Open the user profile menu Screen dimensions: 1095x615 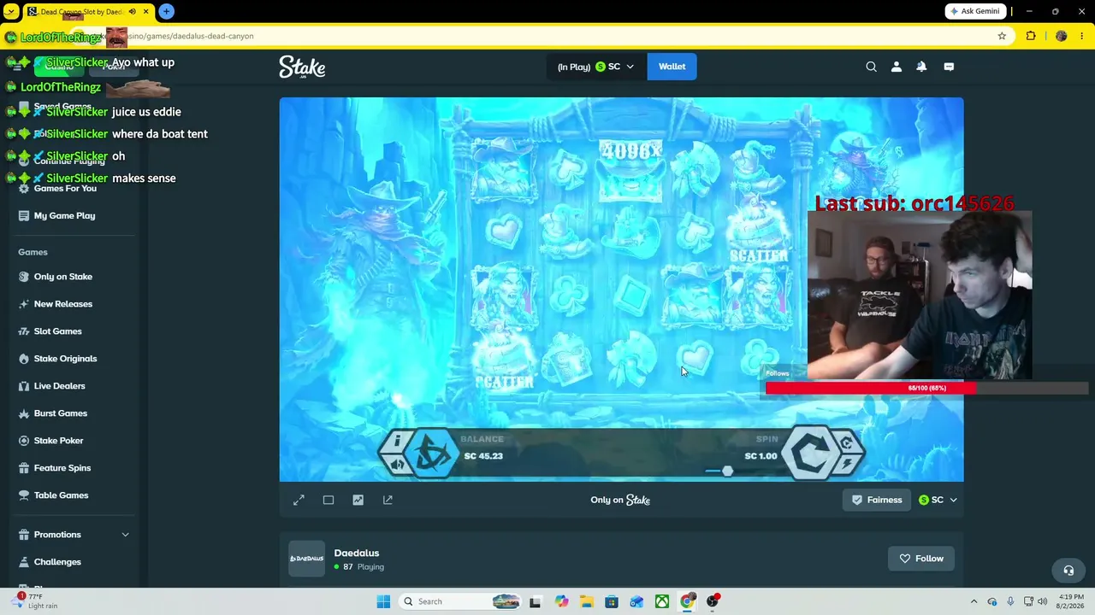click(x=896, y=67)
